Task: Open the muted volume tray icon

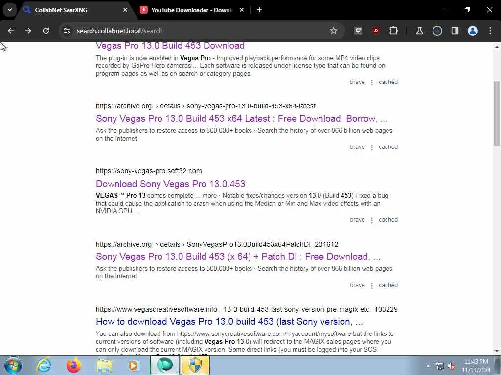Action: click(x=452, y=366)
